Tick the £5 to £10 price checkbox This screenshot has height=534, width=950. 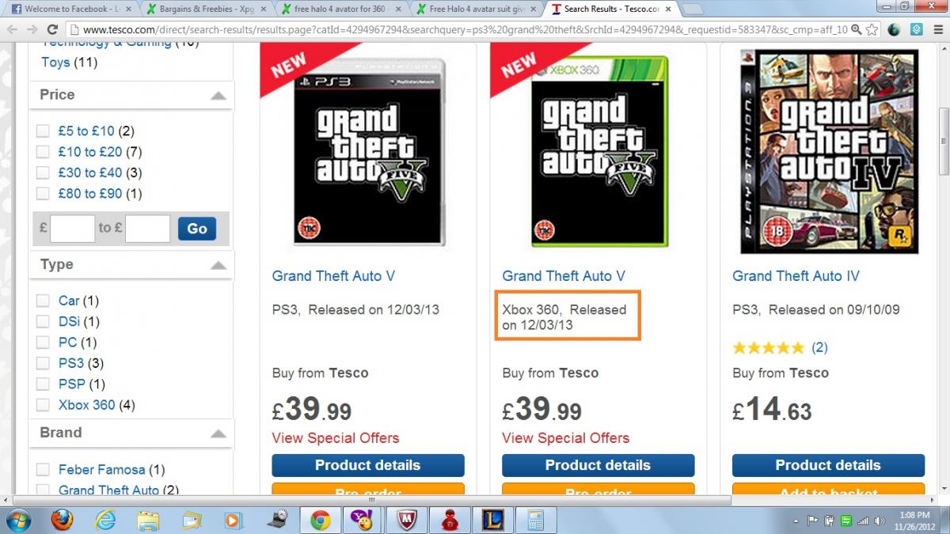click(43, 131)
